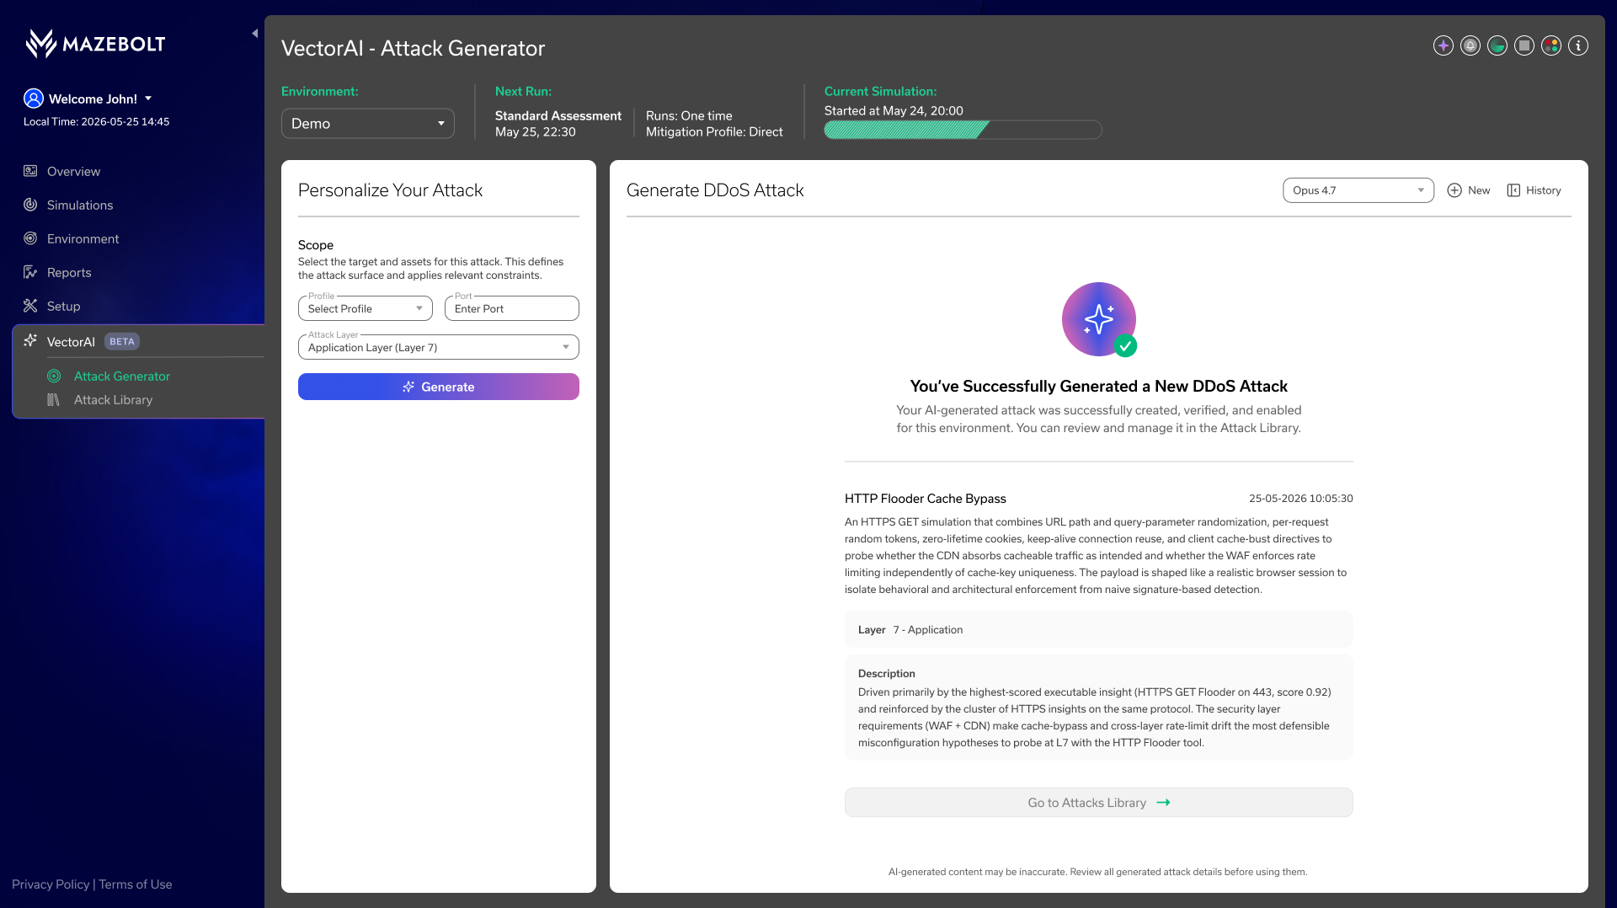Open the Opus 4.7 model dropdown
Image resolution: width=1617 pixels, height=908 pixels.
point(1358,190)
